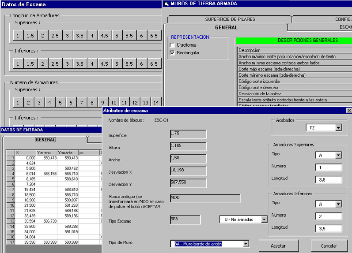352x253 pixels.
Task: Edit Armaduras Superiores Numero field
Action: pyautogui.click(x=329, y=167)
